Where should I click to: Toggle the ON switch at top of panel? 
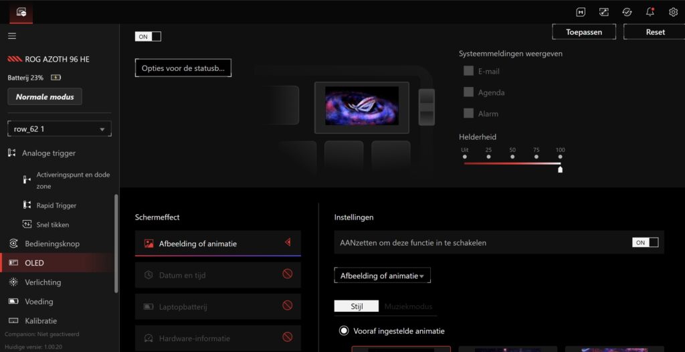click(148, 37)
